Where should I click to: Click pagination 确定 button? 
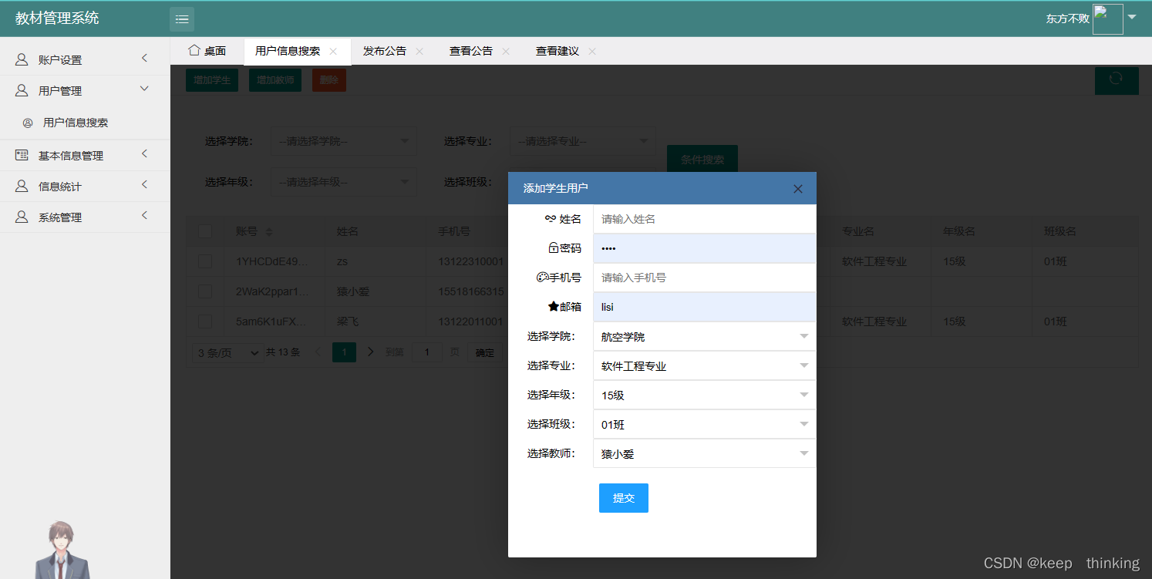click(485, 352)
